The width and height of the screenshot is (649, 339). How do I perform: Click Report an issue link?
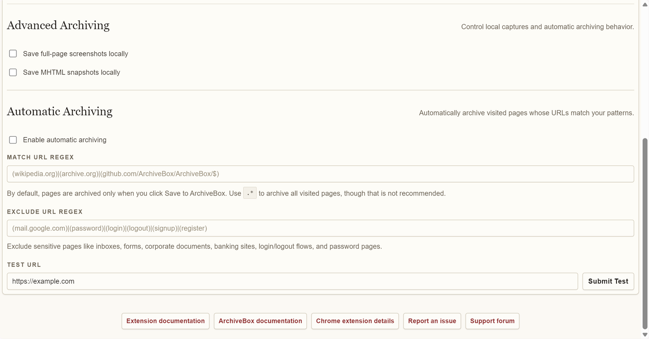[x=432, y=321]
